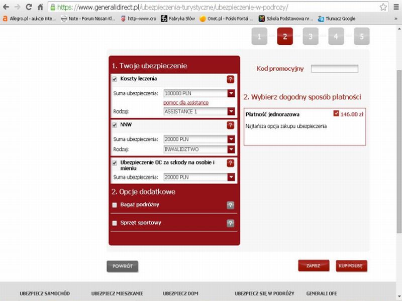Tick the Sprzęt sportowy checkbox
Screen dimensions: 402x301
click(115, 223)
